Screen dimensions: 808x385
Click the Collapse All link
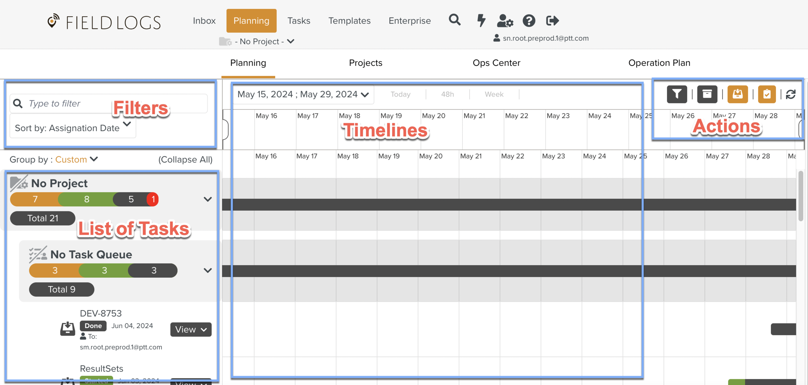[x=185, y=160]
